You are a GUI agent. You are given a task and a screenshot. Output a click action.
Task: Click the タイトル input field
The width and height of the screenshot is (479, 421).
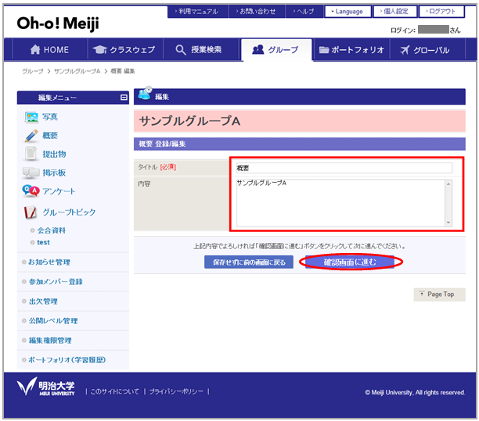click(344, 168)
